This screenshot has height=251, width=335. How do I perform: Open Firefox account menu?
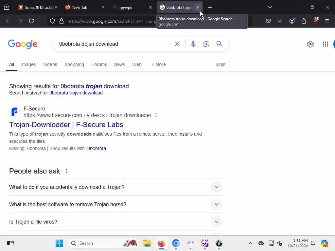tap(292, 21)
